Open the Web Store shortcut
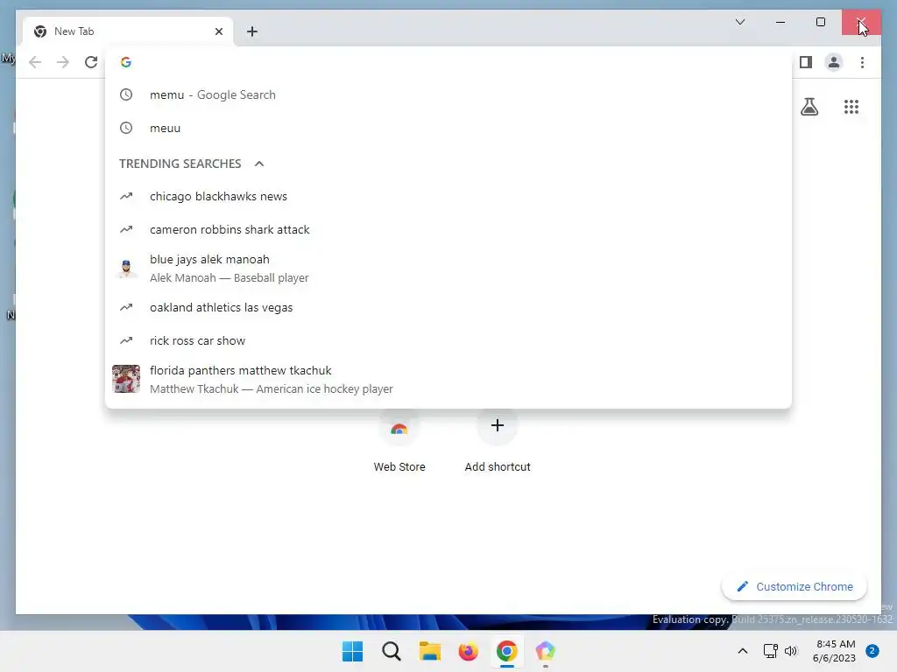 [x=399, y=442]
